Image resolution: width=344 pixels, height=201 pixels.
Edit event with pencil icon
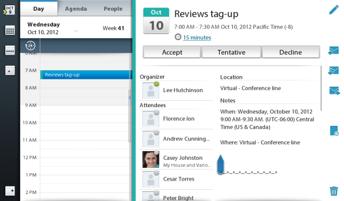tap(333, 10)
